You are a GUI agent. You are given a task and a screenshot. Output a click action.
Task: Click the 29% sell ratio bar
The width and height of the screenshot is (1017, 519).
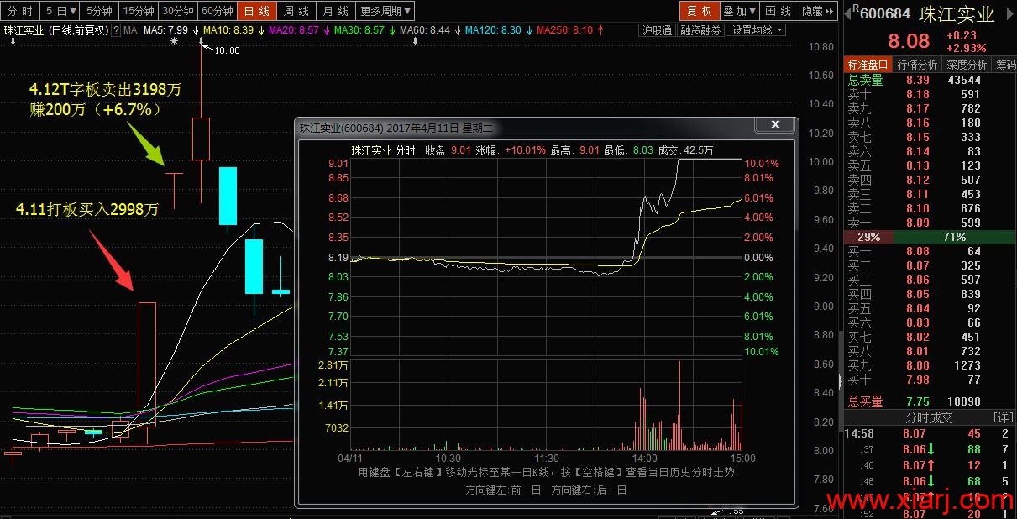tap(868, 237)
